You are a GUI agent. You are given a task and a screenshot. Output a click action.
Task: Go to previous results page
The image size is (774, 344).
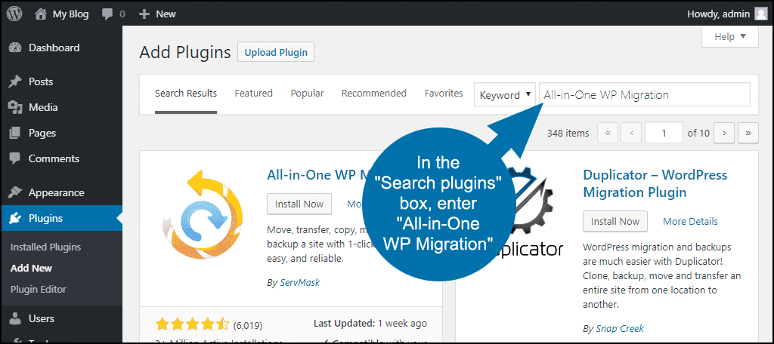tap(631, 133)
